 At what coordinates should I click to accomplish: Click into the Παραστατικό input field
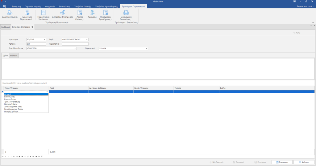pos(75,44)
